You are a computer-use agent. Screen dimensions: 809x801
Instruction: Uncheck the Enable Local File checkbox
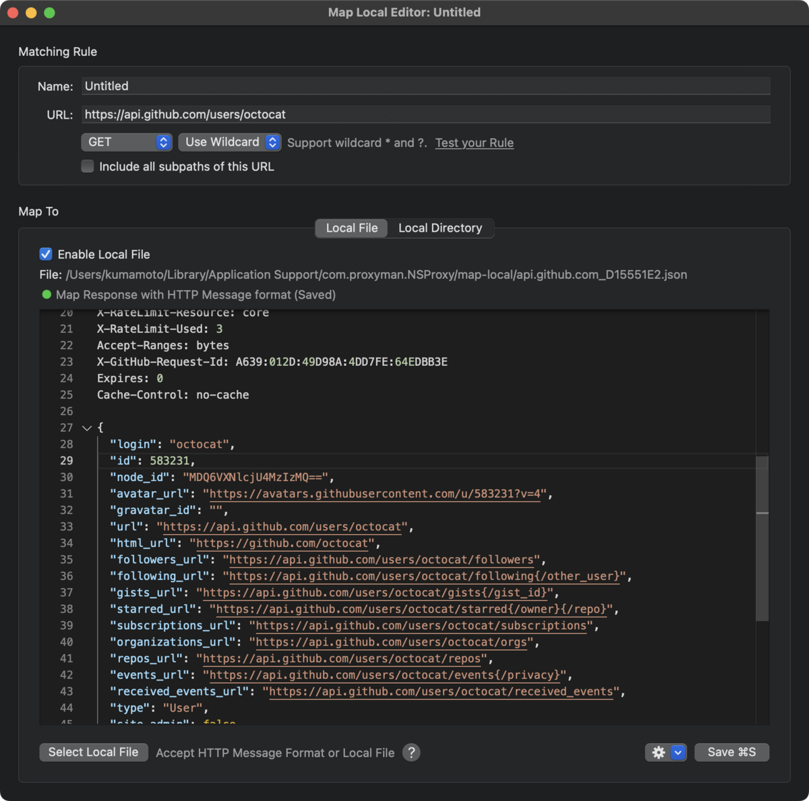tap(46, 254)
